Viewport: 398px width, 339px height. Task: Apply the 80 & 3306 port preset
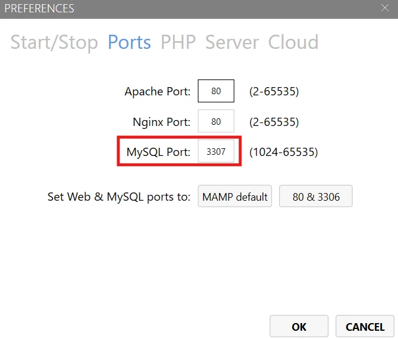pyautogui.click(x=316, y=196)
